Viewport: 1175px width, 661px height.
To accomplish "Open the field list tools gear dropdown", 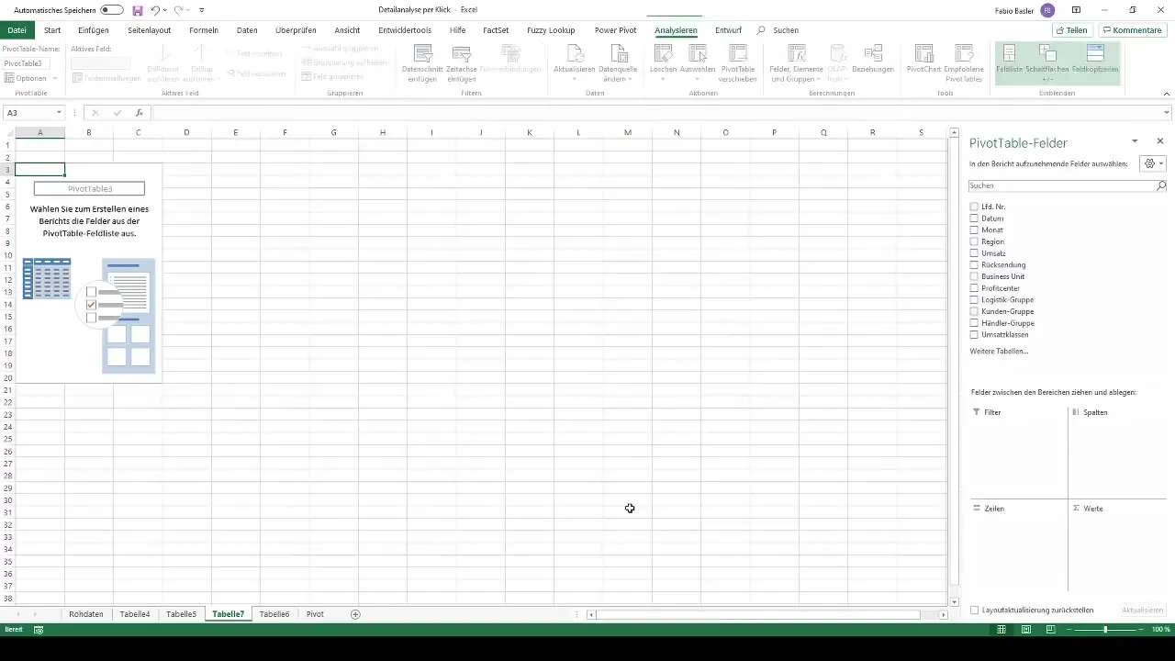I will 1151,163.
